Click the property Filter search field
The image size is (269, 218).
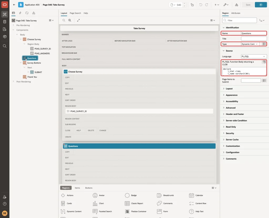239,20
